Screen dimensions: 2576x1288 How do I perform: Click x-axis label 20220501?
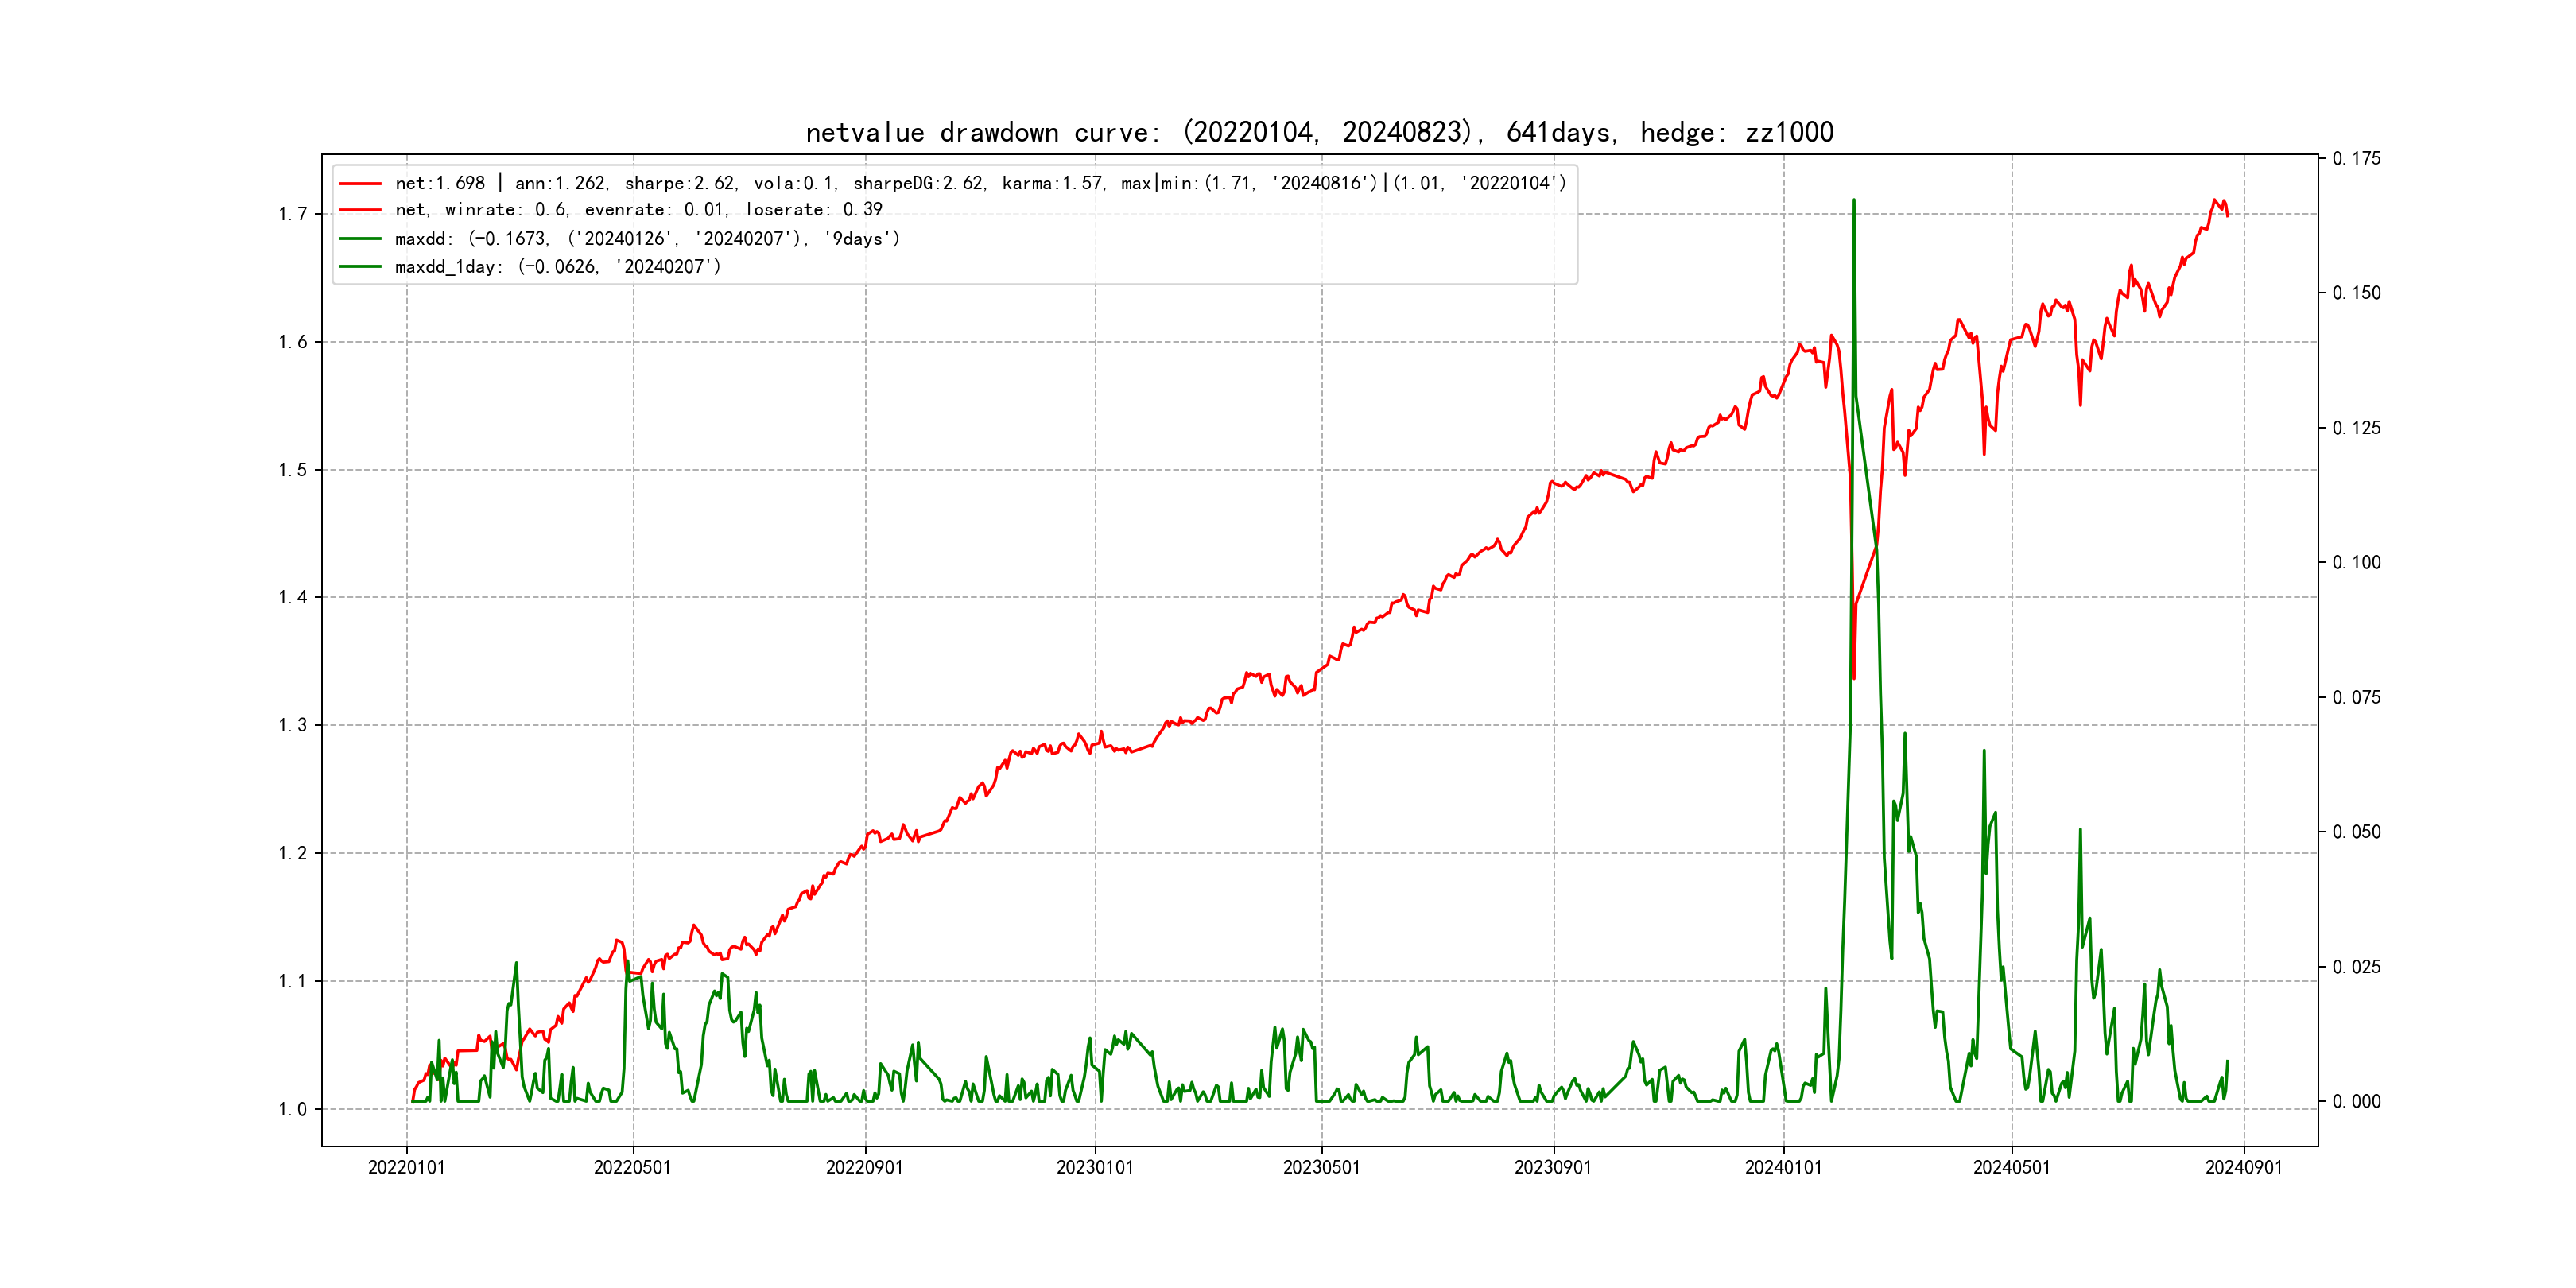632,1167
